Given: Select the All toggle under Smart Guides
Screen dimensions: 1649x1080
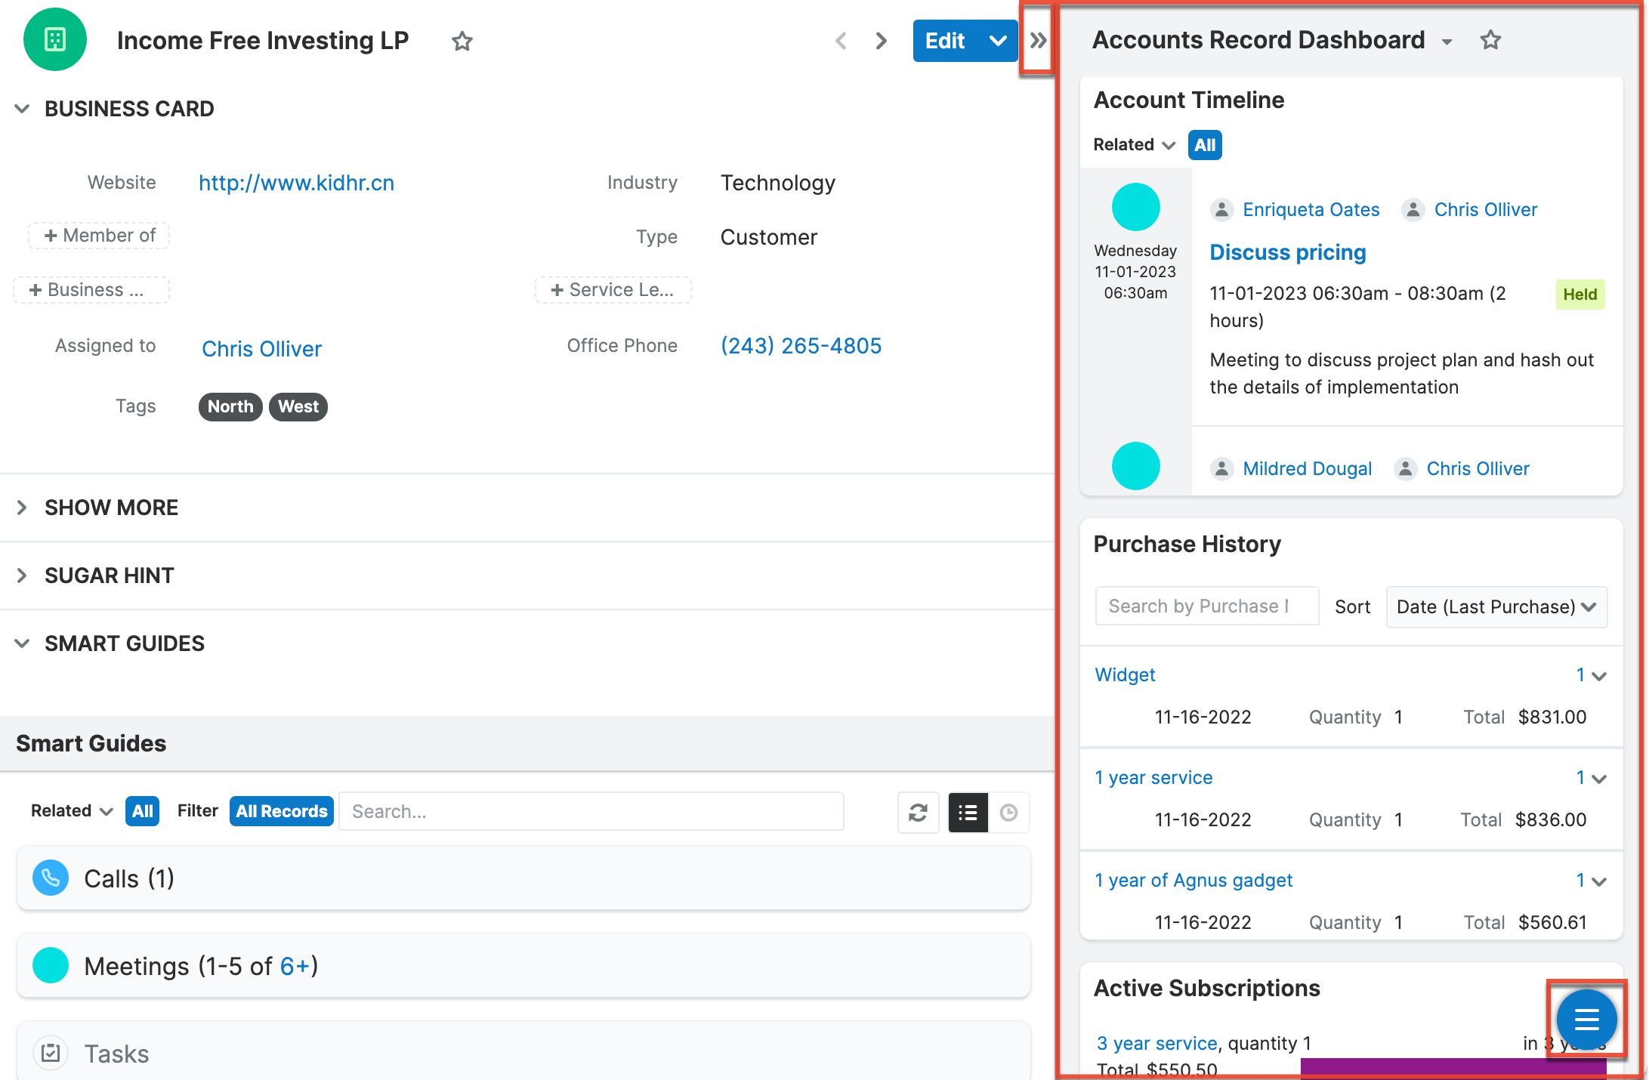Looking at the screenshot, I should coord(141,811).
